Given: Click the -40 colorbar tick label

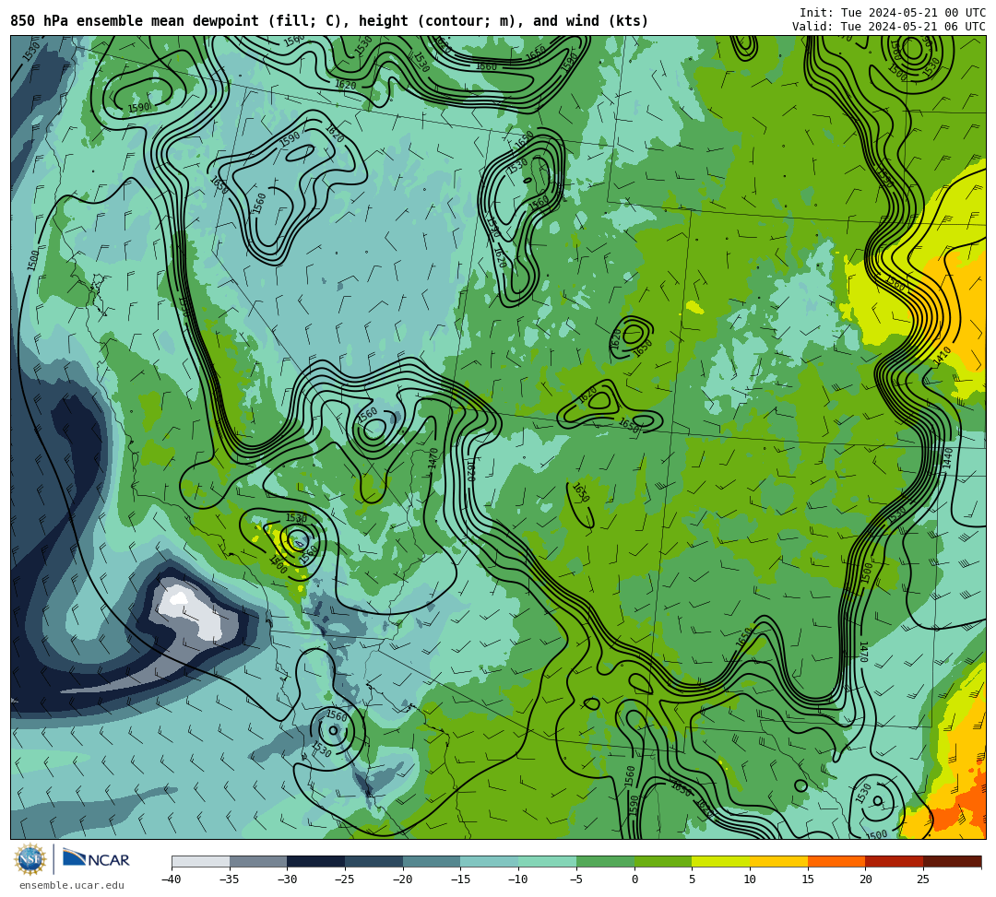Looking at the screenshot, I should click(x=172, y=879).
